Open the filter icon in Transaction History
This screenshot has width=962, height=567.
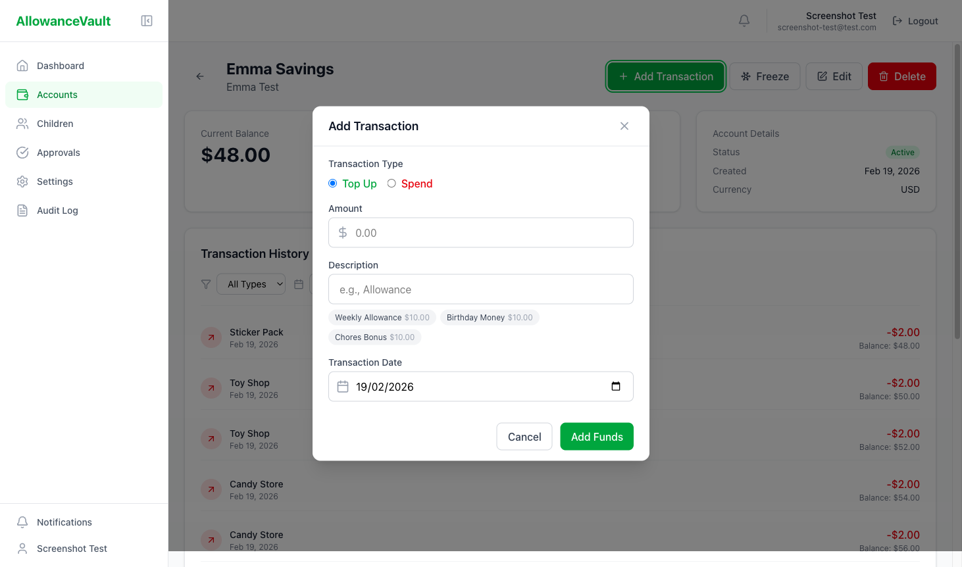tap(206, 283)
